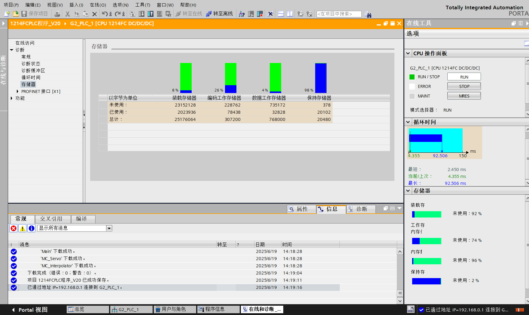This screenshot has width=529, height=315.
Task: Click STOP button in CPU operator panel
Action: point(464,86)
